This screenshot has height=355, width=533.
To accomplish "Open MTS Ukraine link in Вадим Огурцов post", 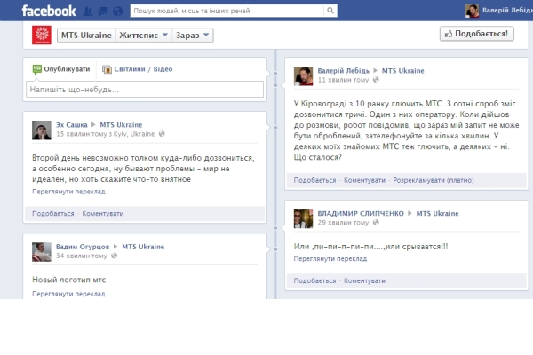I will pyautogui.click(x=143, y=247).
